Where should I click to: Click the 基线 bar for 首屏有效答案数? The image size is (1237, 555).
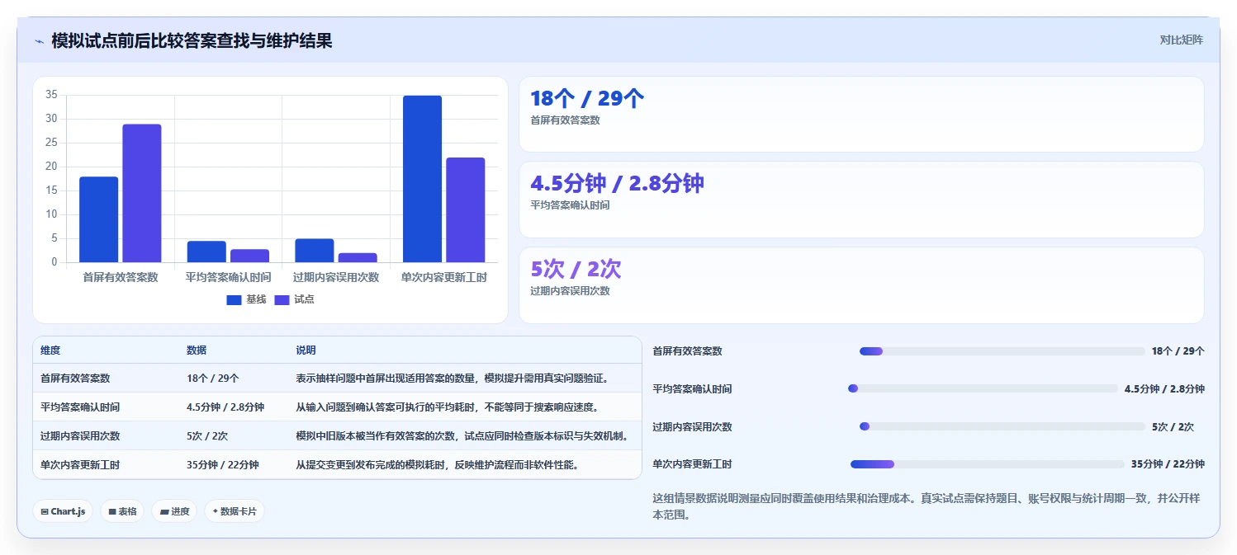point(99,219)
